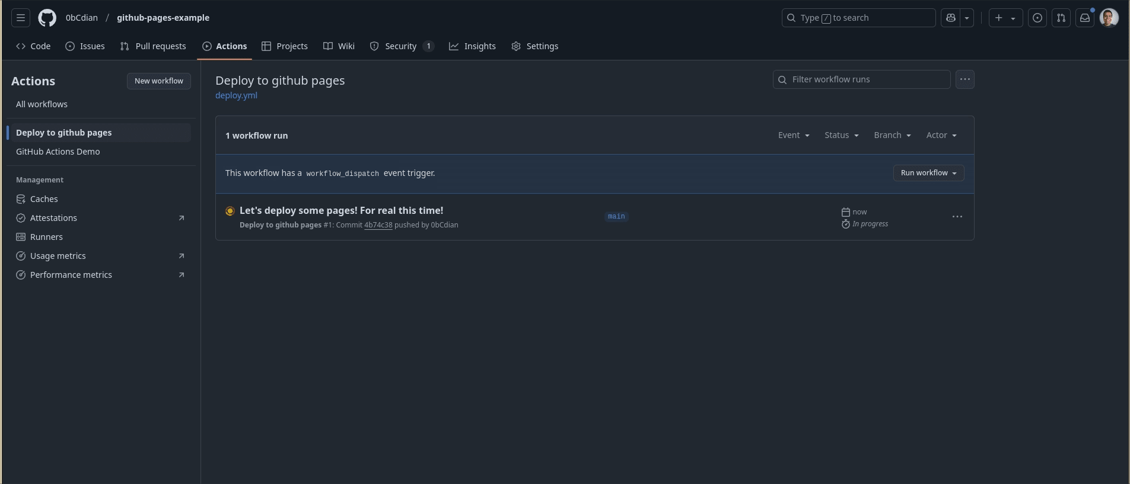
Task: Open workflow options three-dot menu near filter
Action: (965, 79)
